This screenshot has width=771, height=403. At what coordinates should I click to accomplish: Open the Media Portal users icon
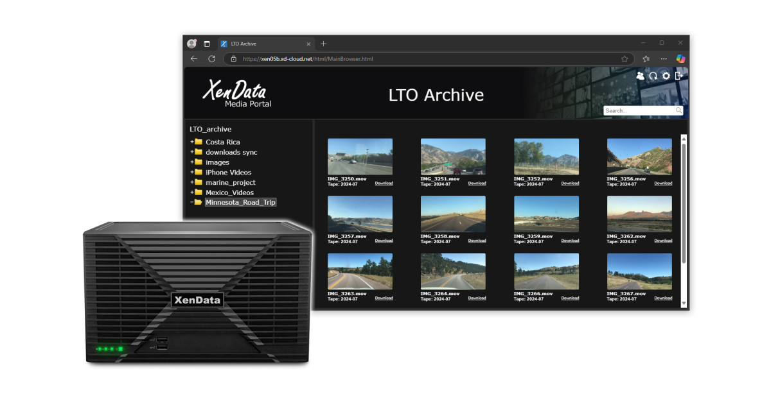click(640, 76)
